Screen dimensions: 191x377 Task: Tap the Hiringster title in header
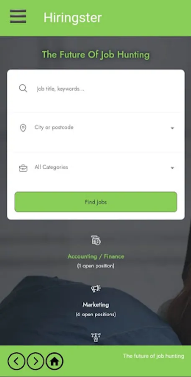(72, 18)
